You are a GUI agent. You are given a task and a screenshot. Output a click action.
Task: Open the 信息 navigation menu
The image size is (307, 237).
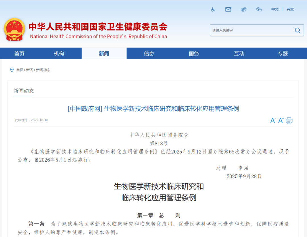(x=149, y=53)
